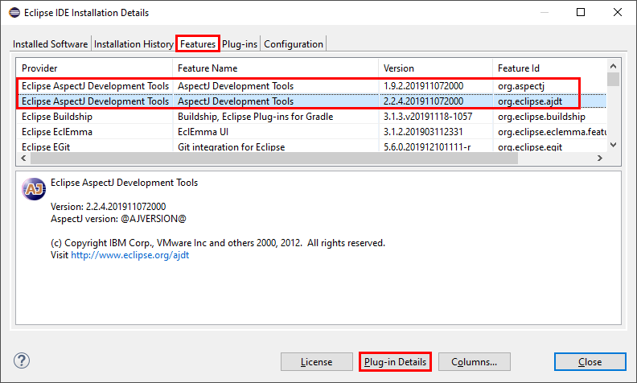Select the Features tab
This screenshot has width=637, height=383.
(x=198, y=44)
